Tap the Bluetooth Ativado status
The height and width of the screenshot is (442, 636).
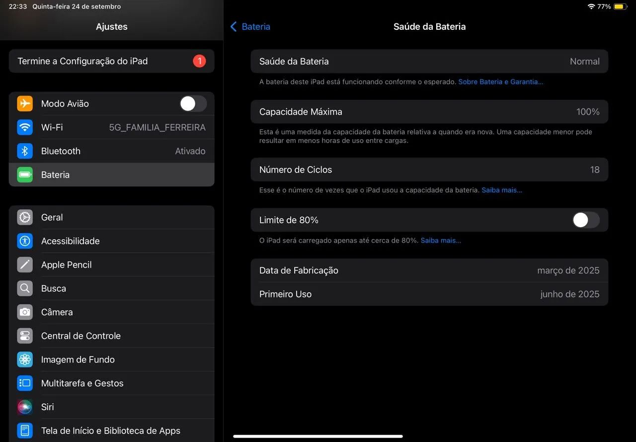pos(190,151)
